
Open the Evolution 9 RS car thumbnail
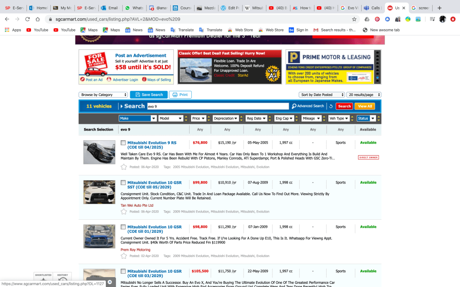pos(99,152)
